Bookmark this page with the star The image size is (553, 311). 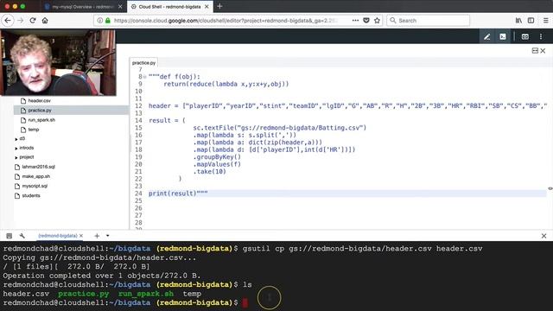pos(377,21)
